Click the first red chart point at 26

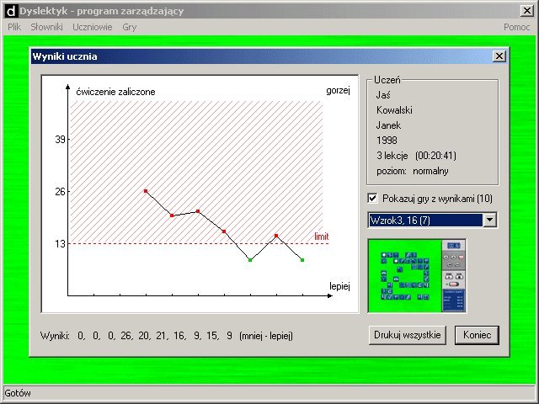coord(146,191)
